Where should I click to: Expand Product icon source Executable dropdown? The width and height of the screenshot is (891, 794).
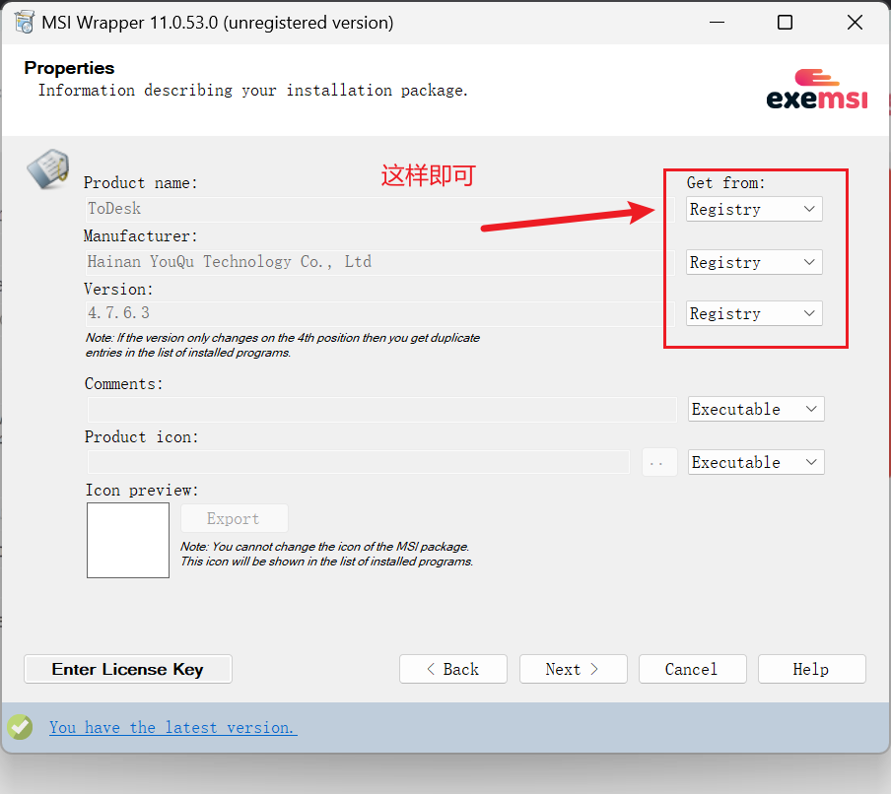pyautogui.click(x=755, y=462)
